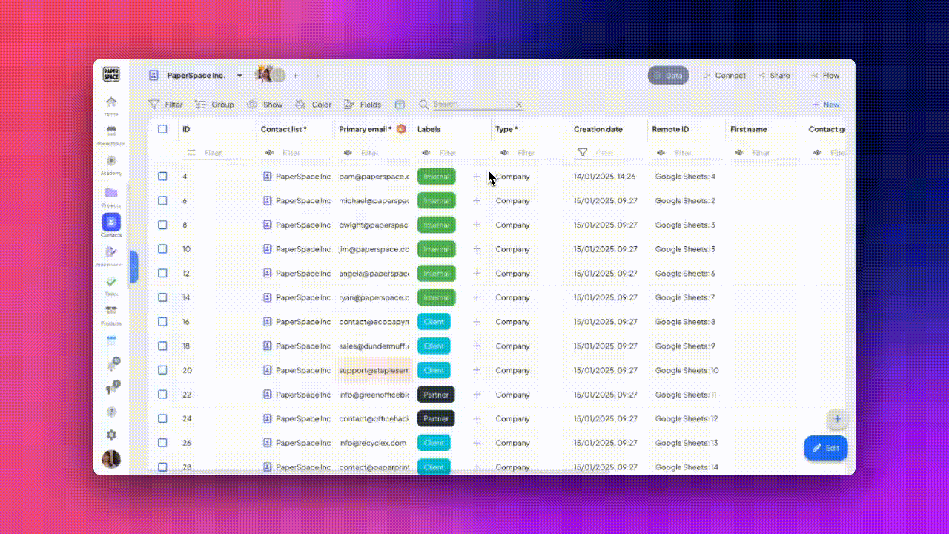Image resolution: width=949 pixels, height=534 pixels.
Task: Click the Partner label on row 22
Action: click(435, 395)
